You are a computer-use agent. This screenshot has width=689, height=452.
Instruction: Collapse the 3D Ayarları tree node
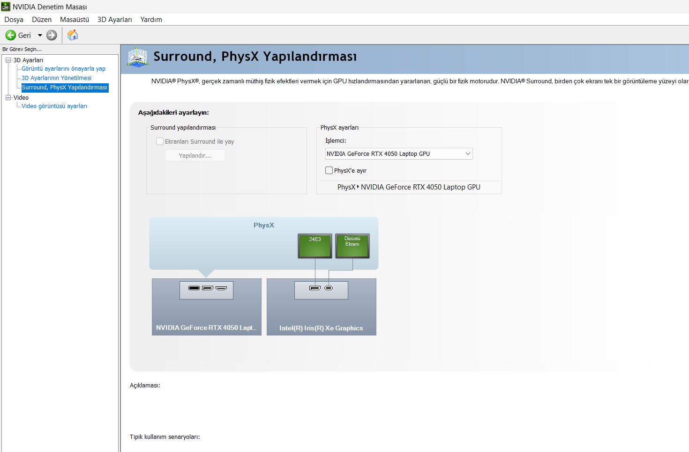coord(8,60)
